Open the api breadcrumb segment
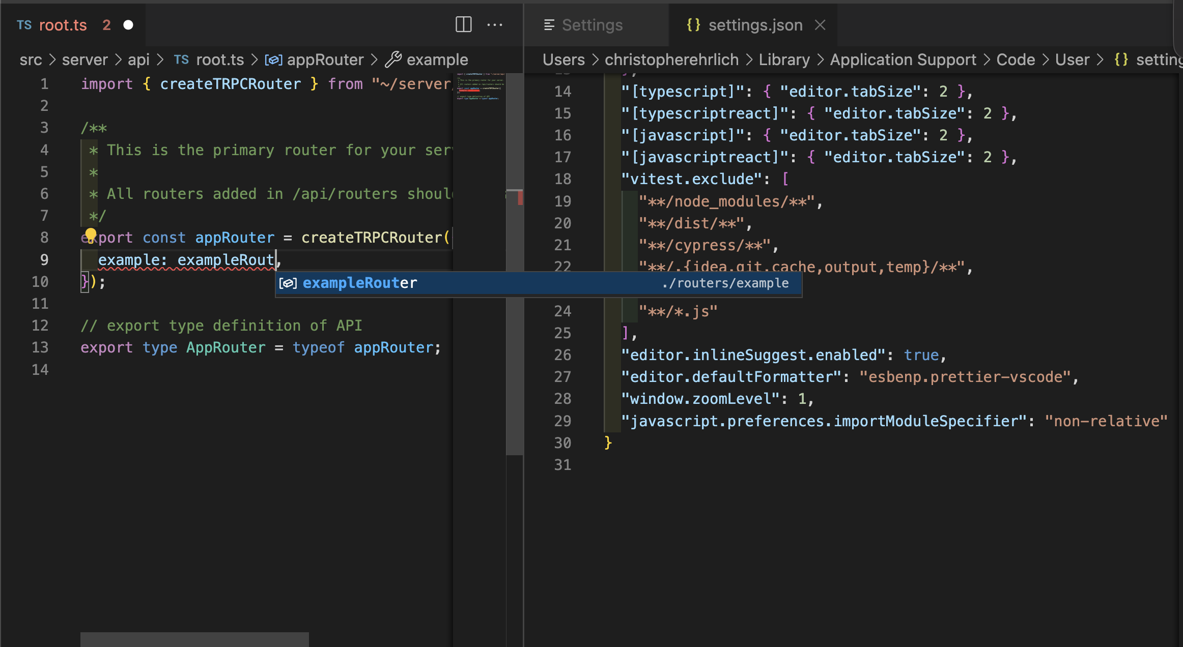 pos(138,60)
